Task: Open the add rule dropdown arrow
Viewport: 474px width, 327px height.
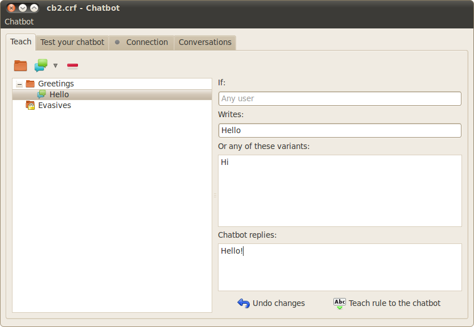Action: click(x=55, y=66)
